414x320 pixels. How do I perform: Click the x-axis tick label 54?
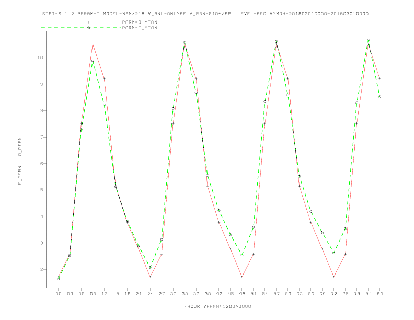[265, 294]
